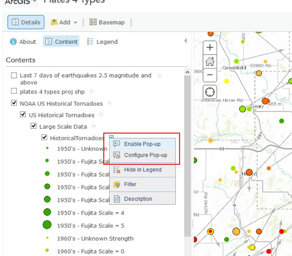
Task: Zoom in on the map
Action: pyautogui.click(x=210, y=47)
